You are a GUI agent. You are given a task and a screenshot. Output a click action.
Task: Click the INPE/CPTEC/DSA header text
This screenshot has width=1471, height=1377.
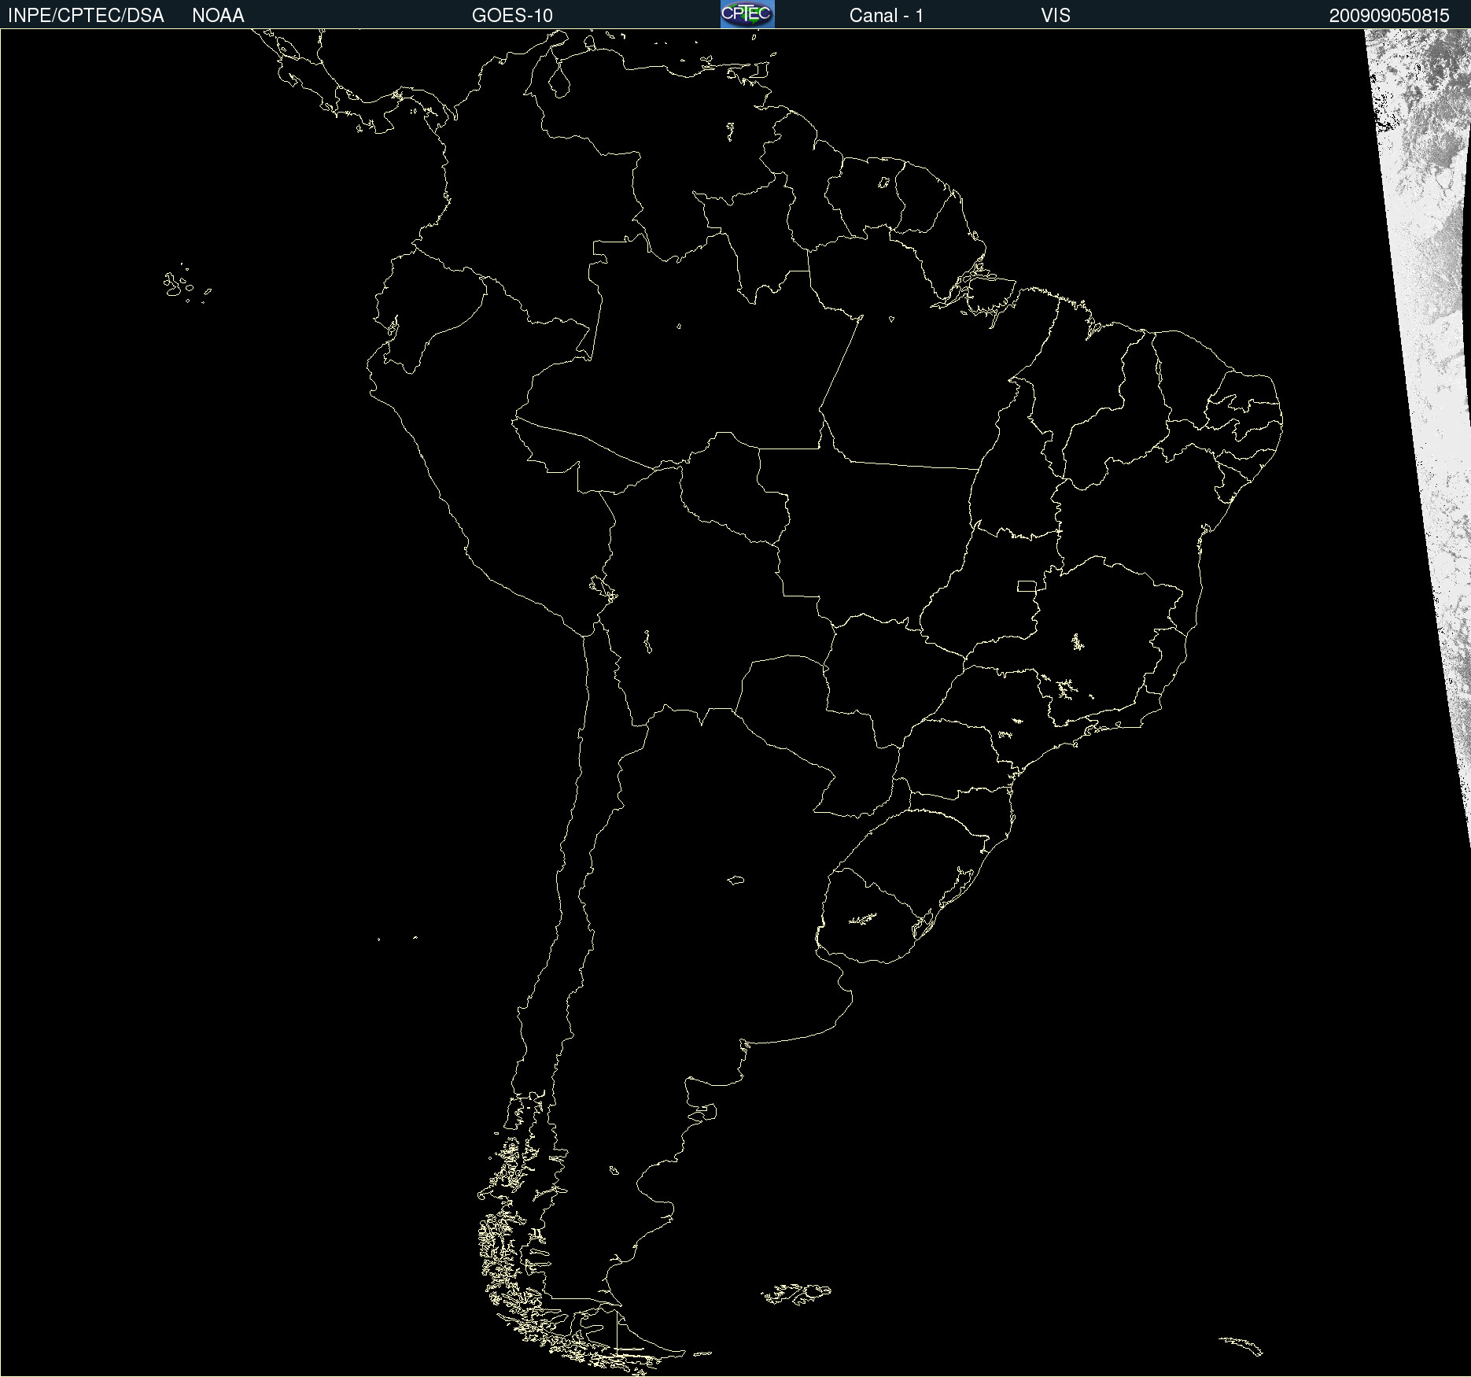point(86,16)
